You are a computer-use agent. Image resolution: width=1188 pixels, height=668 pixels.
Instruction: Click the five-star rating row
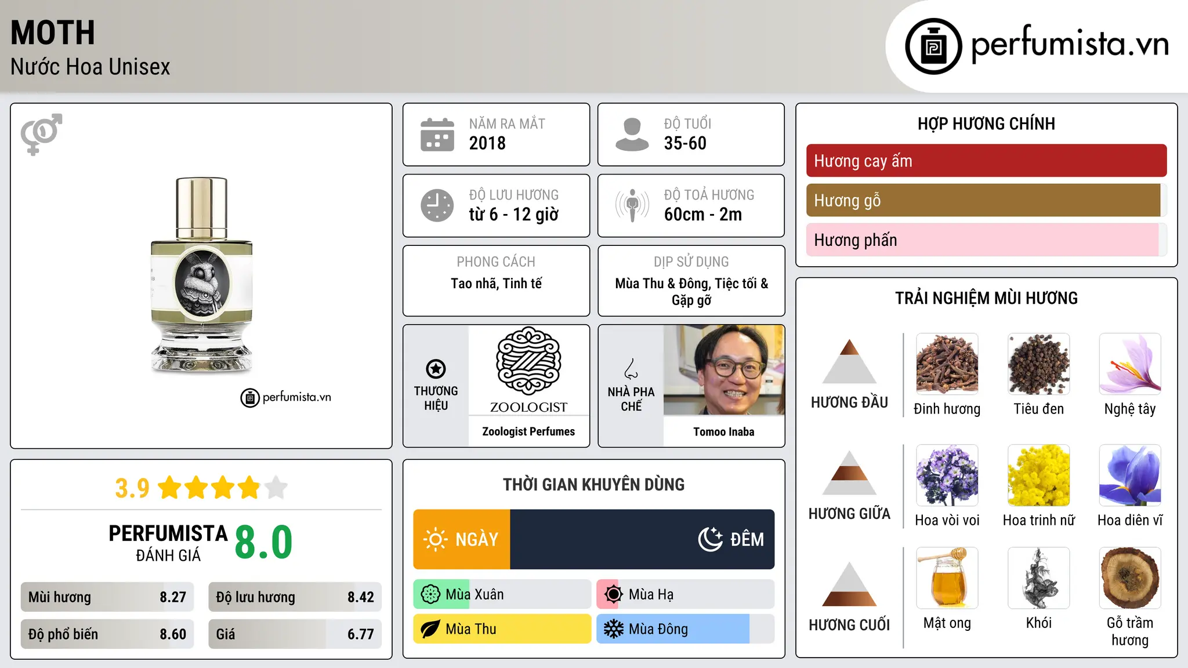pyautogui.click(x=223, y=488)
